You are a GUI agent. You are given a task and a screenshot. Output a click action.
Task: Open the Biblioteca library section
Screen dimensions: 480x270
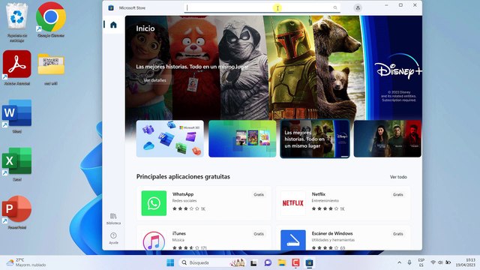tap(113, 219)
